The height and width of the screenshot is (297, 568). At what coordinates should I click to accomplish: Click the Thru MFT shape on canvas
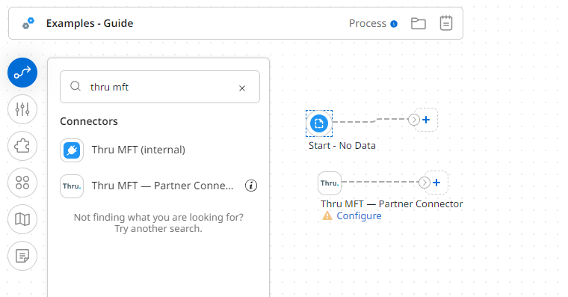(x=330, y=183)
